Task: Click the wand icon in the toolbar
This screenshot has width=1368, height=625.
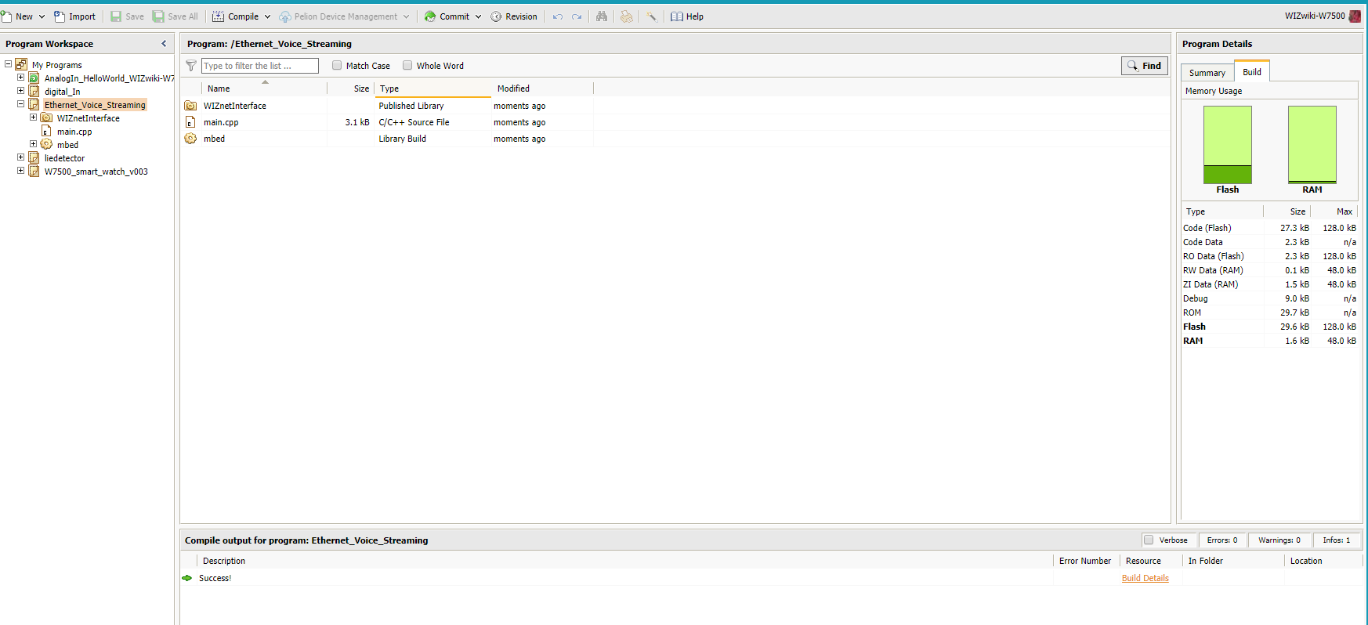Action: coord(652,16)
